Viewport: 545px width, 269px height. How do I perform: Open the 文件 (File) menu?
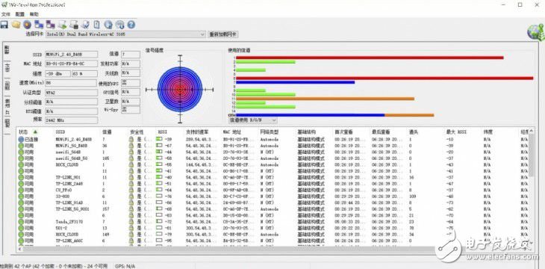tap(6, 14)
